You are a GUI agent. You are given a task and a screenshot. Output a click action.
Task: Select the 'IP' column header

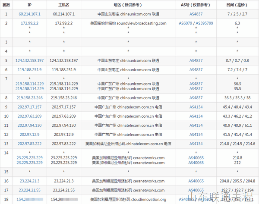(x=29, y=5)
